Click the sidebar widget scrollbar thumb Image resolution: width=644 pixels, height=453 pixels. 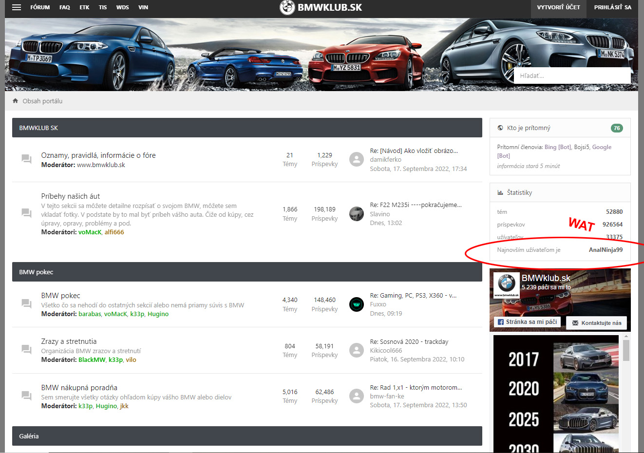626,350
